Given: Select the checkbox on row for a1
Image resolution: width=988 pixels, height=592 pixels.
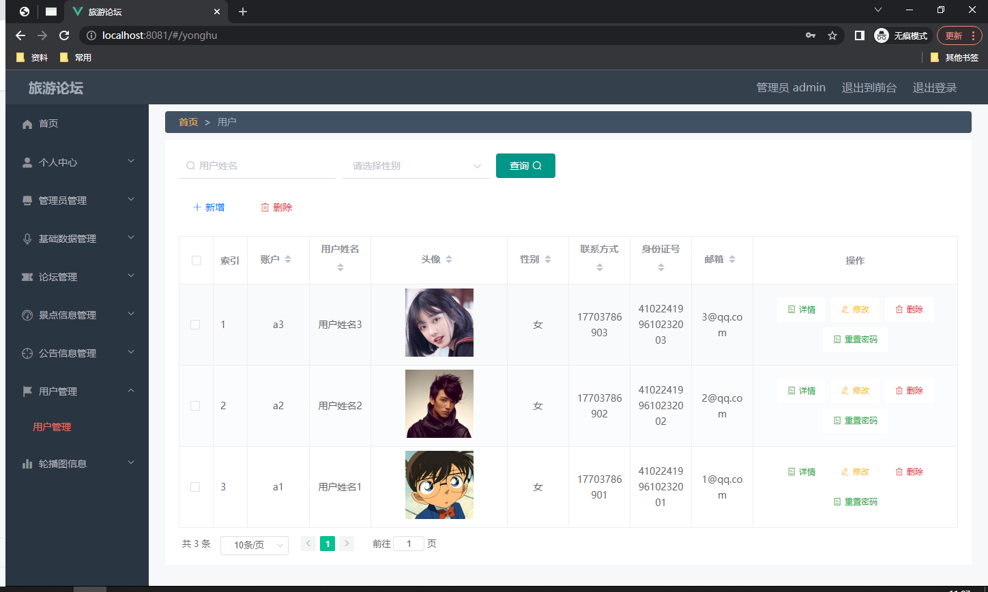Looking at the screenshot, I should coord(195,486).
